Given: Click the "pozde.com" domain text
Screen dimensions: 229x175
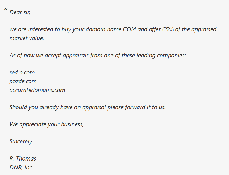Looking at the screenshot, I should [23, 81].
